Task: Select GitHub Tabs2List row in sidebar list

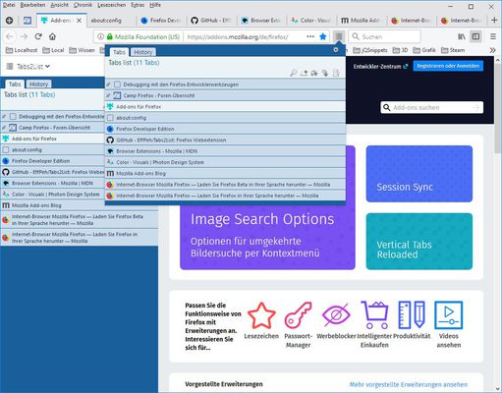Action: tap(52, 172)
